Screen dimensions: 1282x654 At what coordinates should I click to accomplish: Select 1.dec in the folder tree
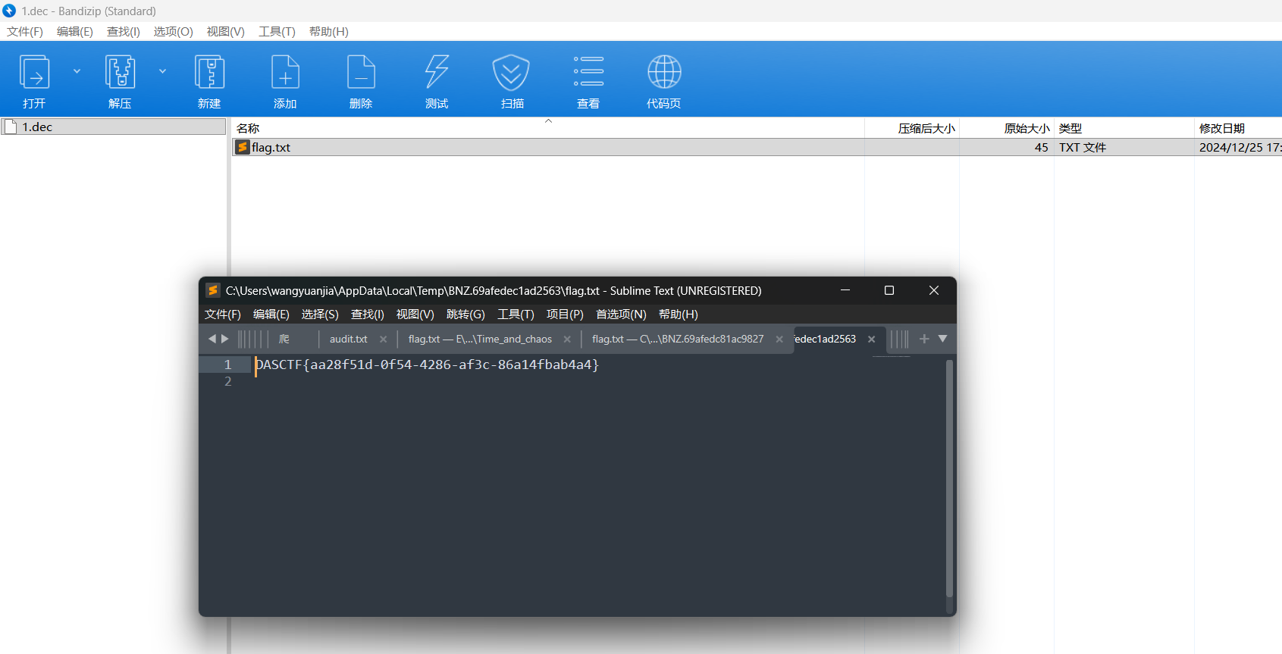tap(37, 127)
